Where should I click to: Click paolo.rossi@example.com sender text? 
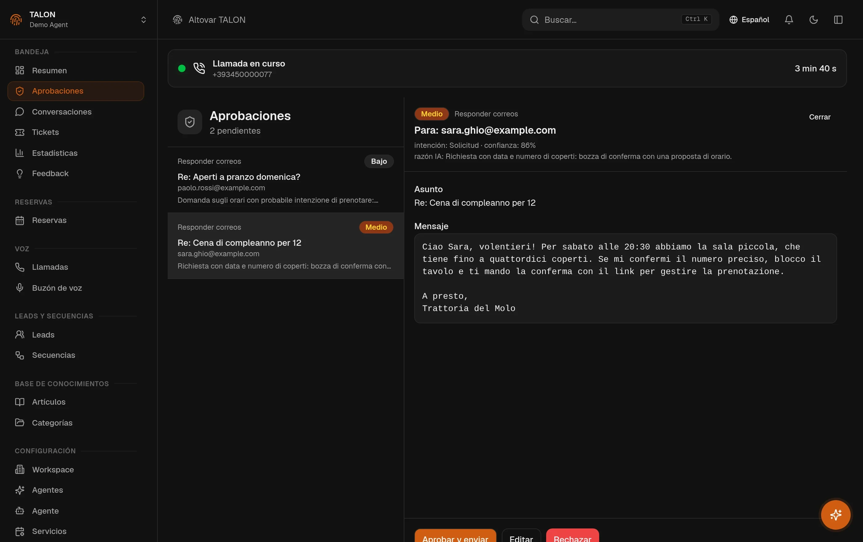click(221, 188)
